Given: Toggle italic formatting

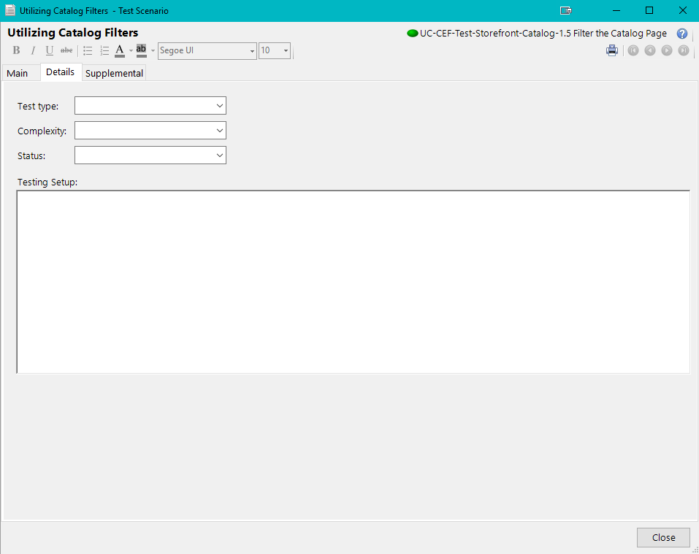Looking at the screenshot, I should (33, 50).
